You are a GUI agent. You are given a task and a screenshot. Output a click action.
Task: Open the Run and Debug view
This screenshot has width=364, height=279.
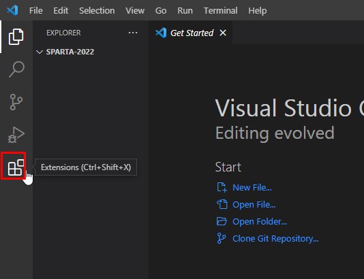pyautogui.click(x=16, y=135)
